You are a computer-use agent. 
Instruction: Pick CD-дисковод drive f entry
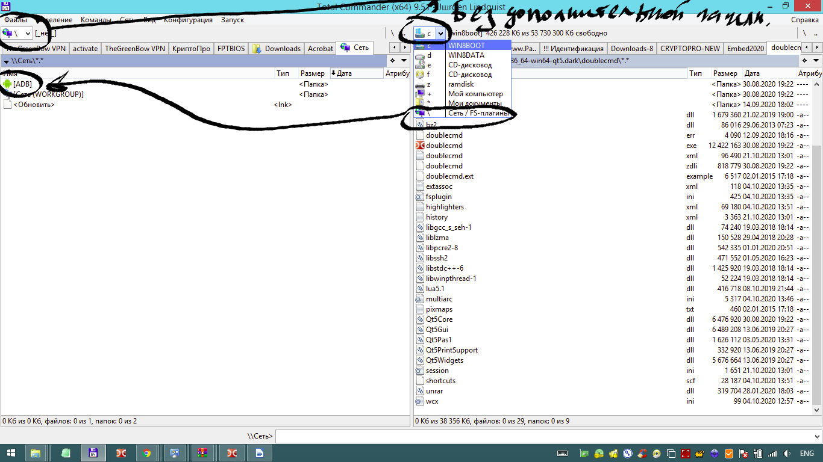coord(469,75)
